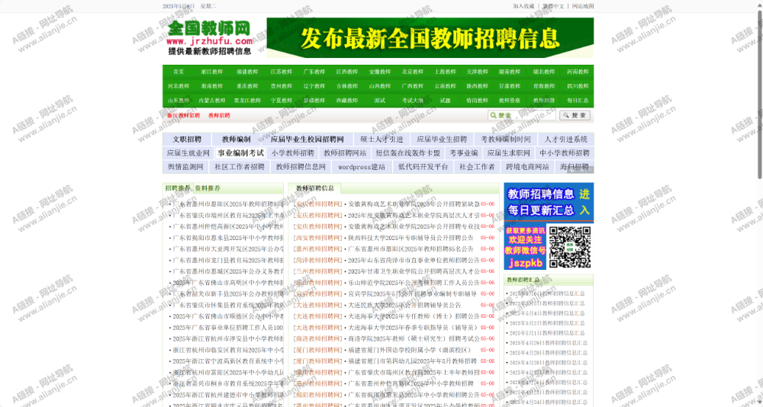Focus the 搜索 search input field
Image resolution: width=763 pixels, height=407 pixels.
(x=522, y=115)
